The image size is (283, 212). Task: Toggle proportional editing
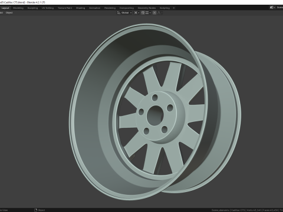tap(154, 13)
